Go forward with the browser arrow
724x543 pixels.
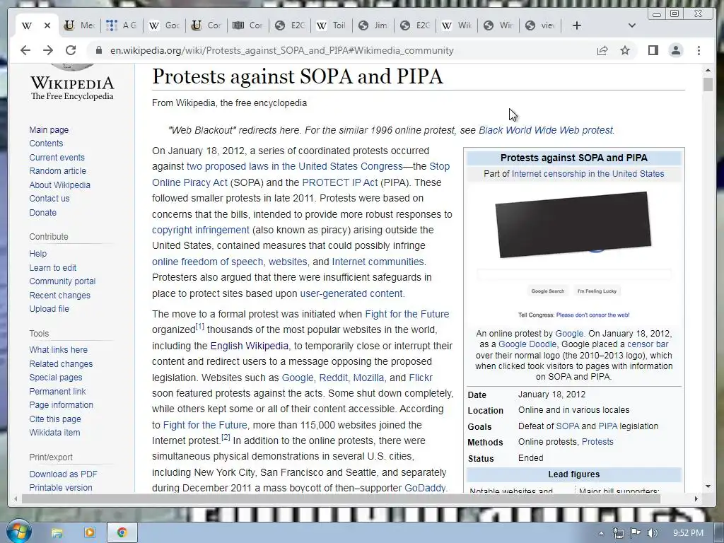point(48,50)
